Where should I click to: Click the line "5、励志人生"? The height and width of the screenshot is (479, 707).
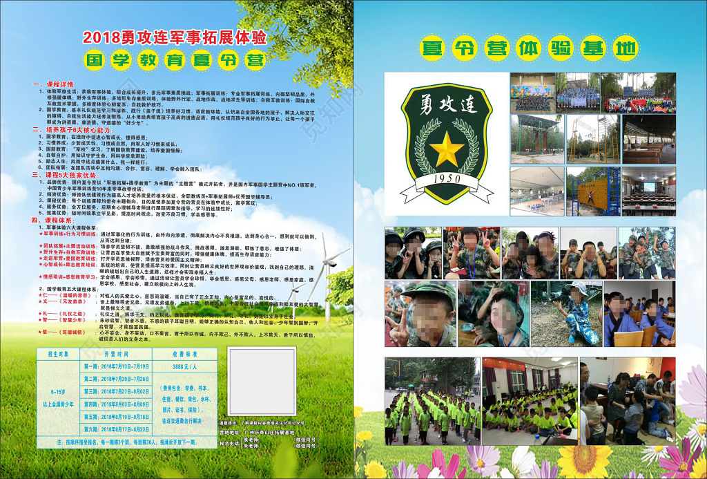click(x=93, y=162)
